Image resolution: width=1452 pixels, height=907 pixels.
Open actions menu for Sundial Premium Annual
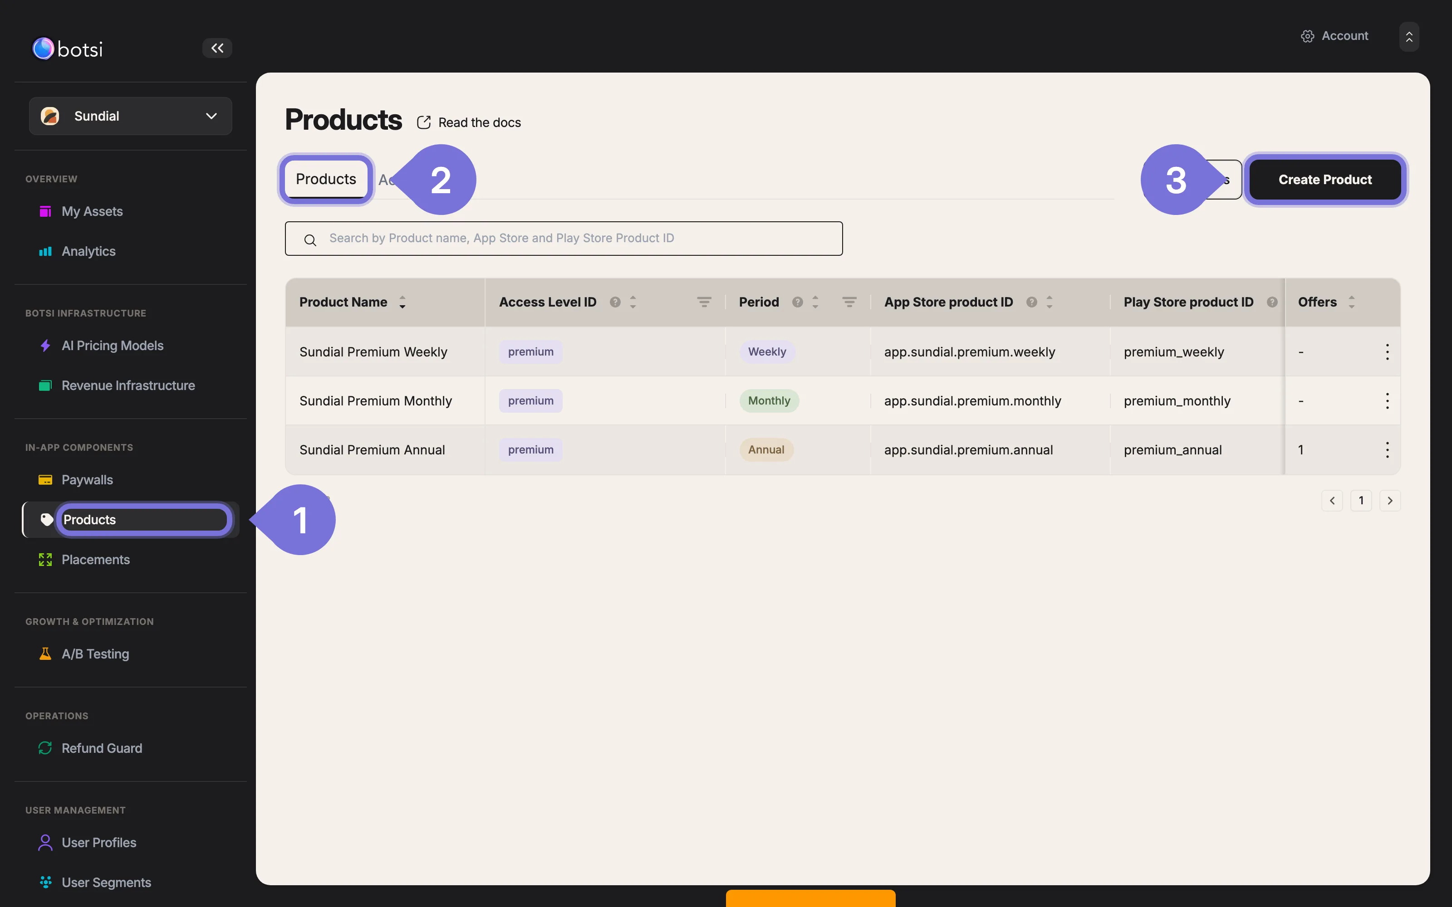[x=1387, y=450]
